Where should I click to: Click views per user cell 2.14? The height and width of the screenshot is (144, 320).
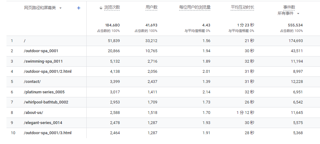(206, 92)
